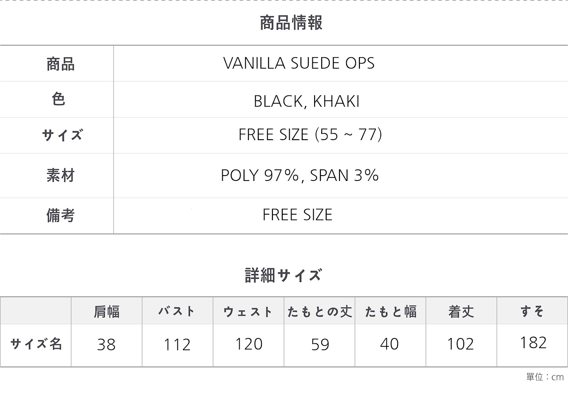This screenshot has width=568, height=400.
Task: Click the たもと幅 column header
Action: tap(390, 312)
